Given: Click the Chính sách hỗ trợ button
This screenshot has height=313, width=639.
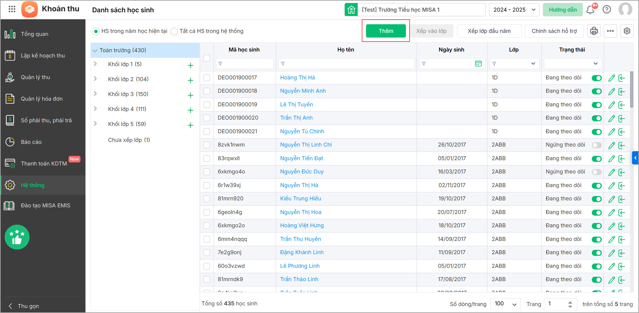Looking at the screenshot, I should pyautogui.click(x=554, y=31).
